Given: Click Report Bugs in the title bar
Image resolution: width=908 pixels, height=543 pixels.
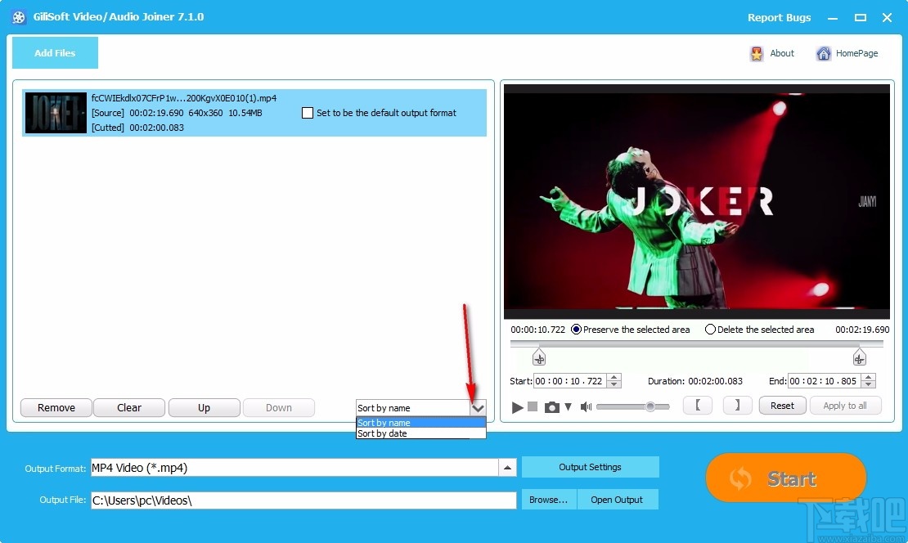Looking at the screenshot, I should [x=779, y=17].
